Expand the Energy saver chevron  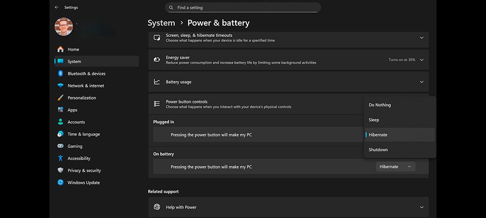(x=421, y=60)
